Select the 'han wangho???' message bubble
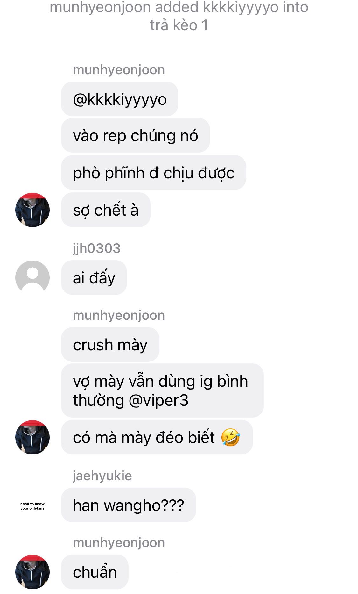The width and height of the screenshot is (358, 594). [x=129, y=505]
